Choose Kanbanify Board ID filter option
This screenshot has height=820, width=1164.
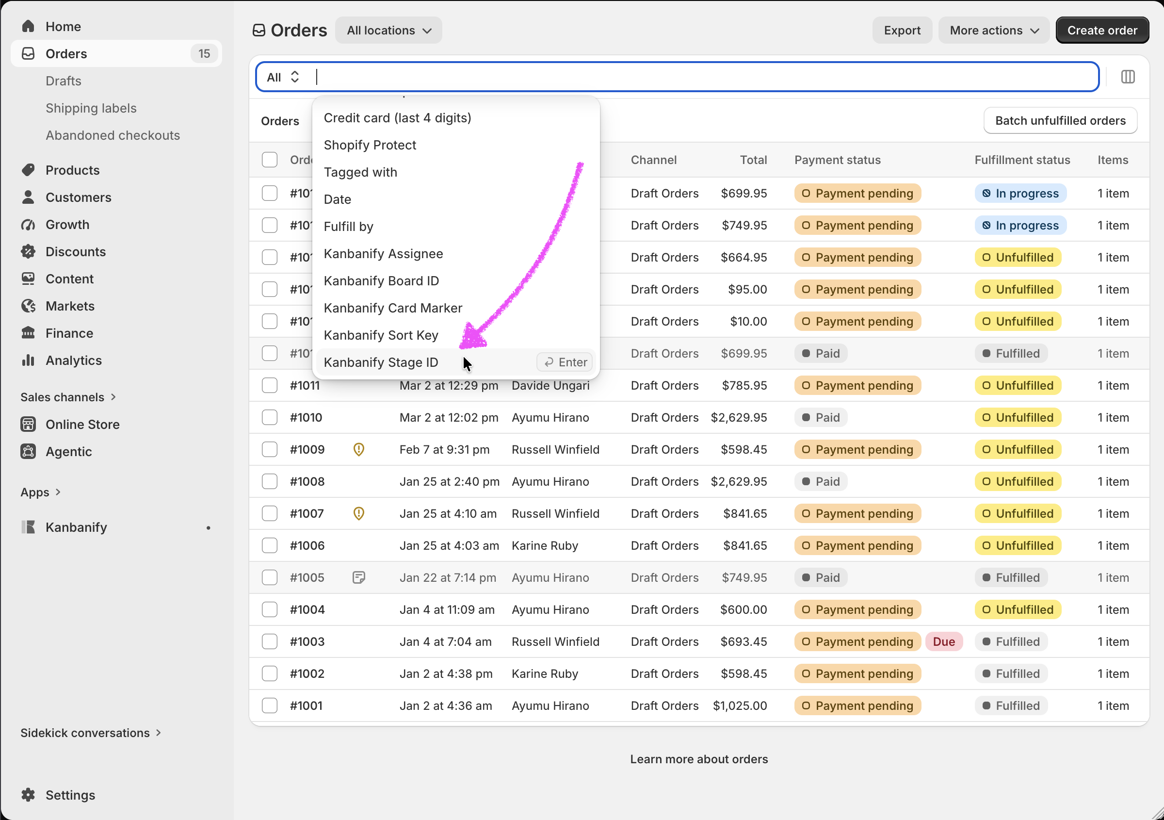point(456,281)
